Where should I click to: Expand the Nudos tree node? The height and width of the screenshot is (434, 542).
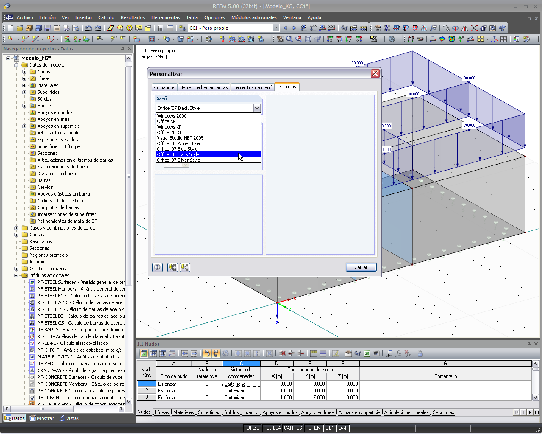(x=24, y=72)
